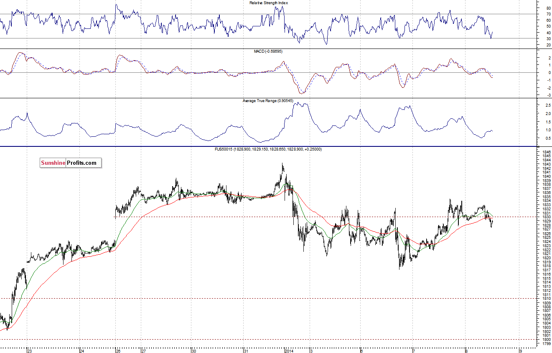Click the 1840 price axis label

(x=546, y=176)
